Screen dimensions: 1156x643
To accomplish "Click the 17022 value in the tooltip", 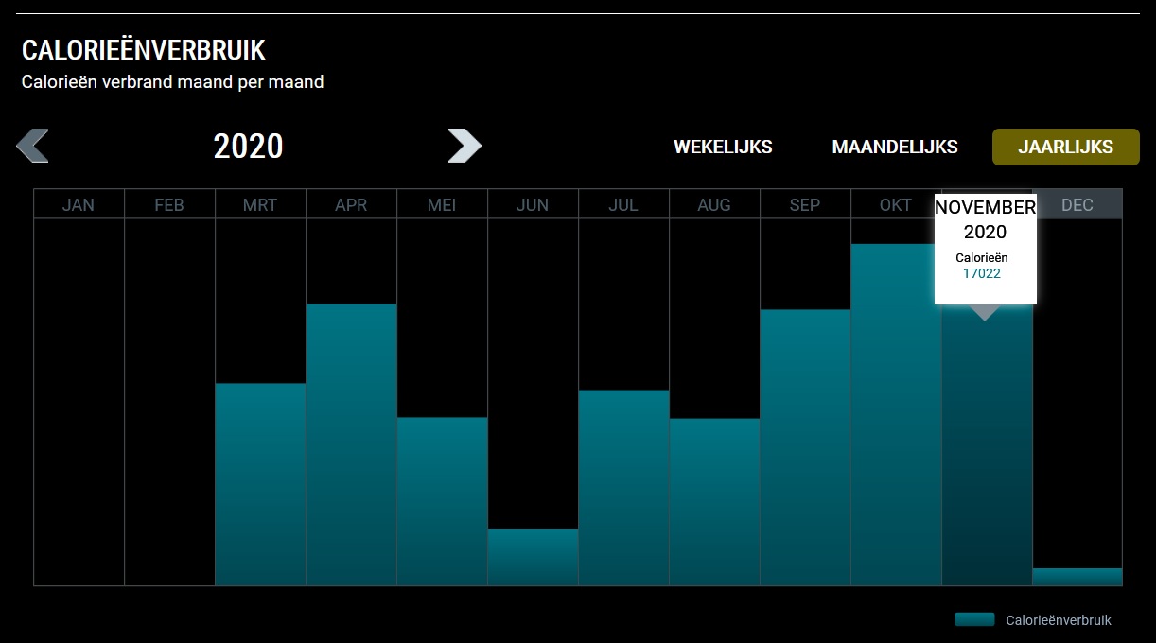I will pos(982,274).
